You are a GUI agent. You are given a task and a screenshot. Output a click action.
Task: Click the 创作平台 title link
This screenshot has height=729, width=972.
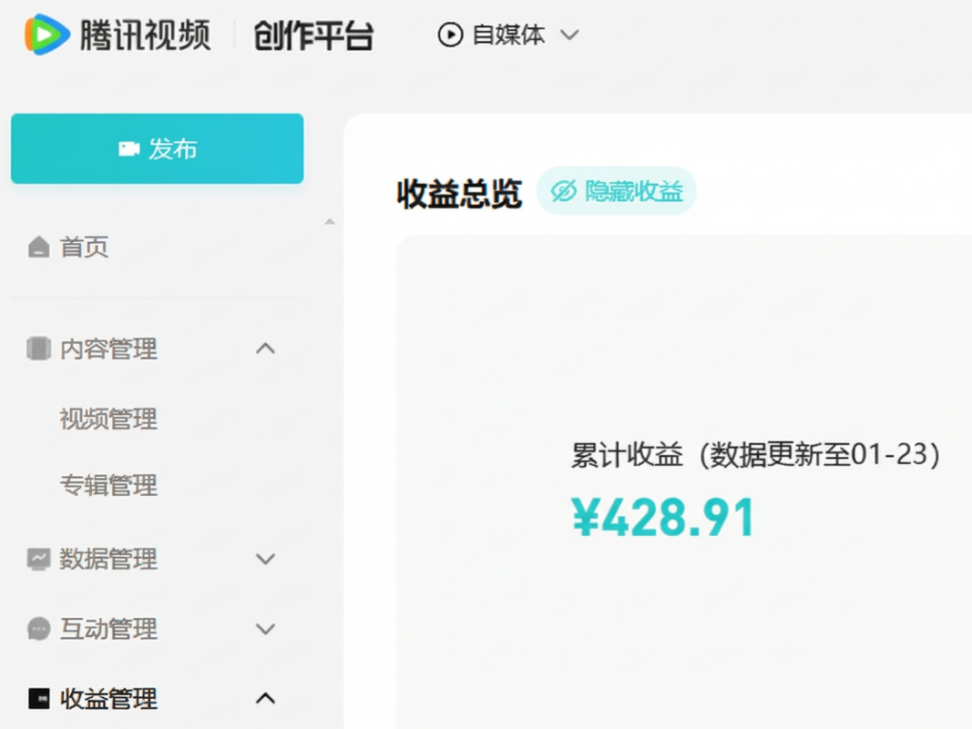[x=313, y=35]
